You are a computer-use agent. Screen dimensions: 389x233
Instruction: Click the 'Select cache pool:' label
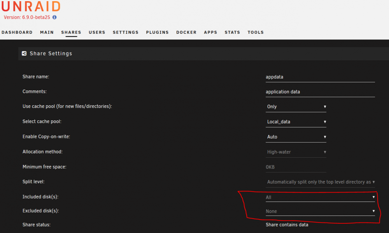pyautogui.click(x=42, y=122)
